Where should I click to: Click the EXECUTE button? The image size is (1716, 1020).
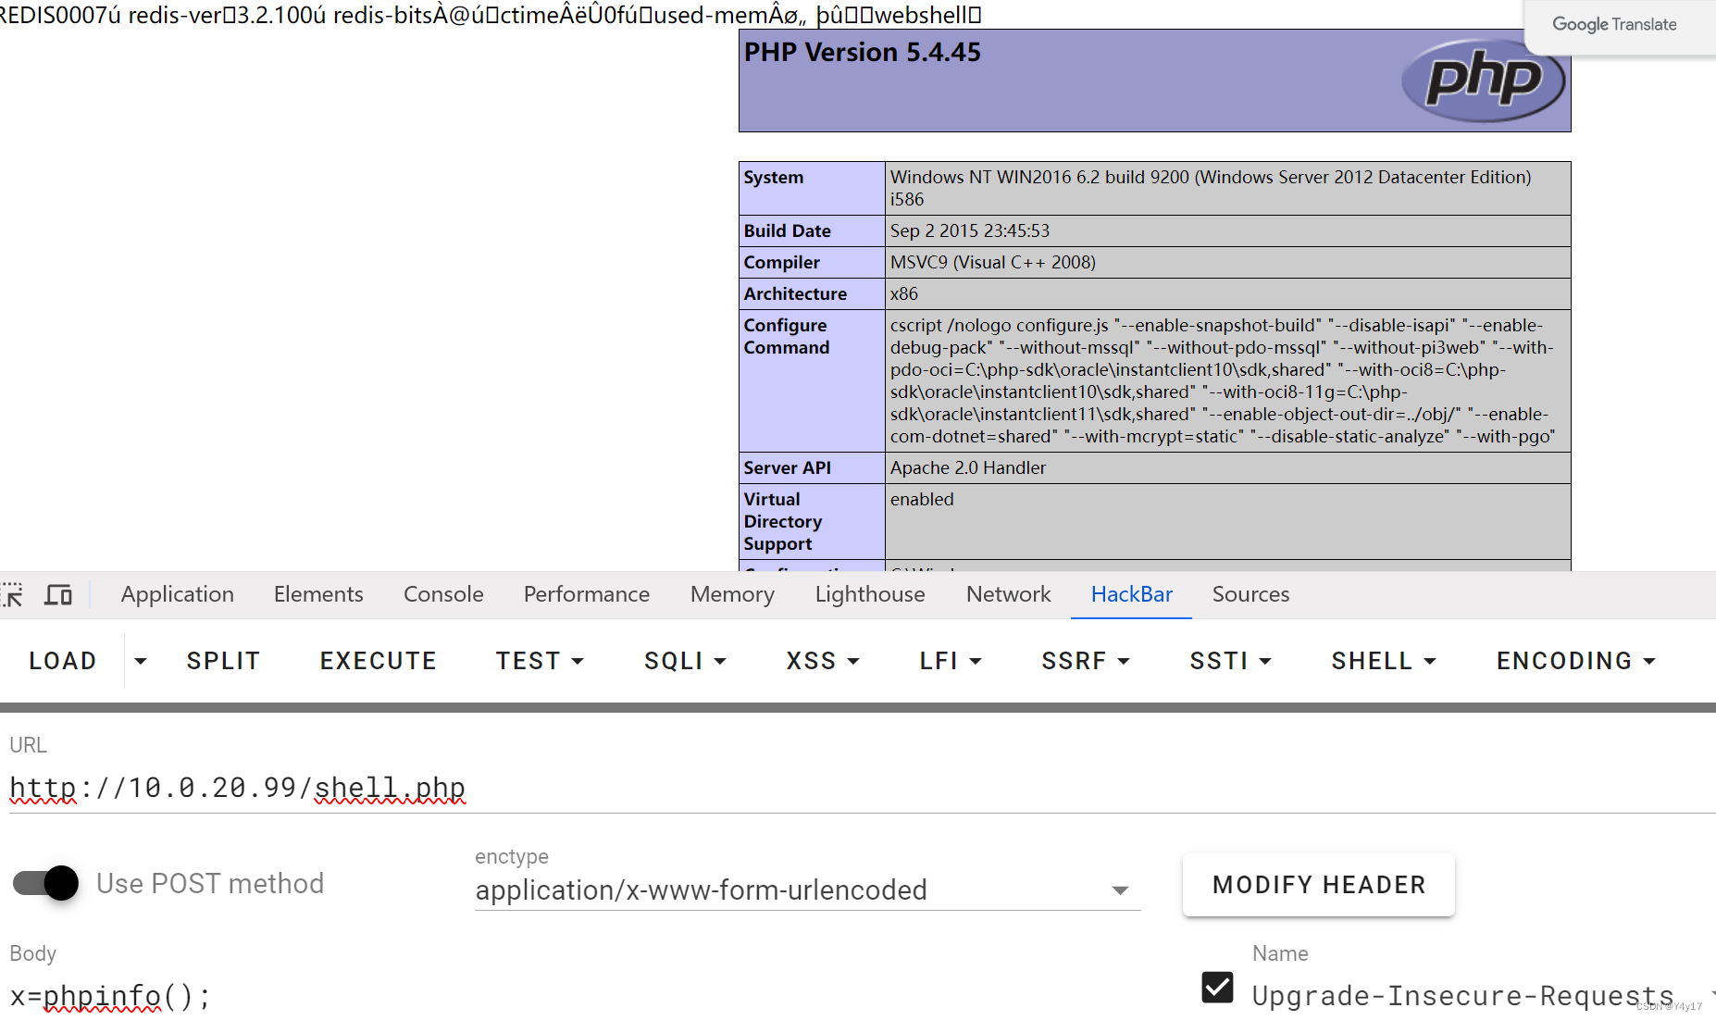[378, 661]
